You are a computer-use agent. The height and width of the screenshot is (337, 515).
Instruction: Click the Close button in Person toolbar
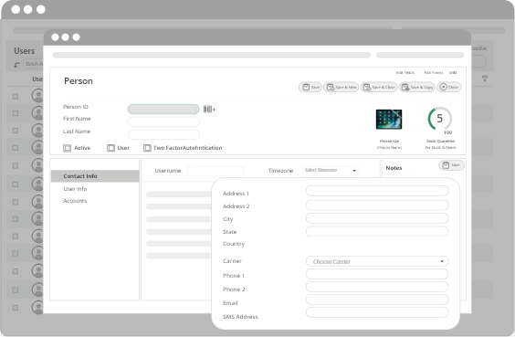click(x=449, y=87)
